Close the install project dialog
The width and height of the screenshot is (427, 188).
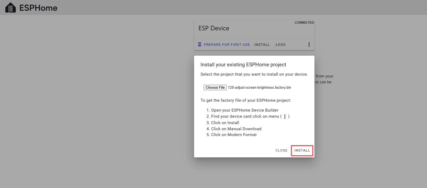(281, 150)
